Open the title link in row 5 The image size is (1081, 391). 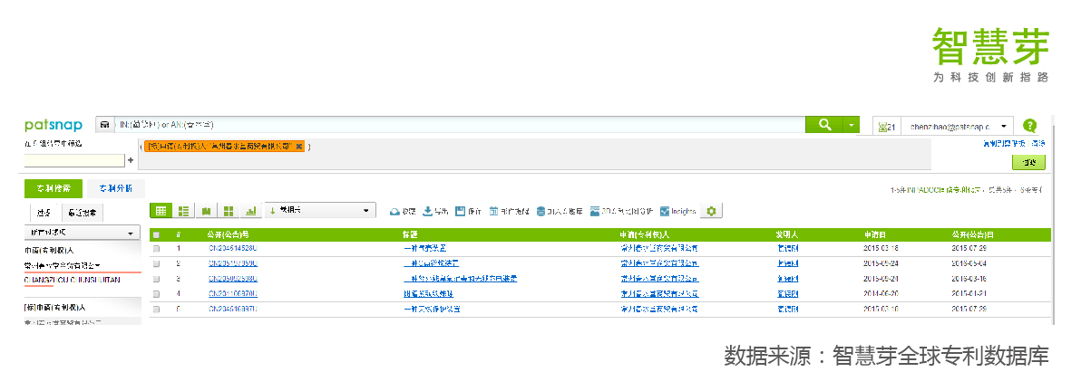coord(432,309)
